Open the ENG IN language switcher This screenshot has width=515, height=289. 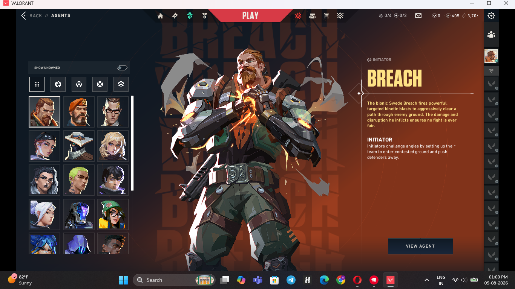[441, 280]
